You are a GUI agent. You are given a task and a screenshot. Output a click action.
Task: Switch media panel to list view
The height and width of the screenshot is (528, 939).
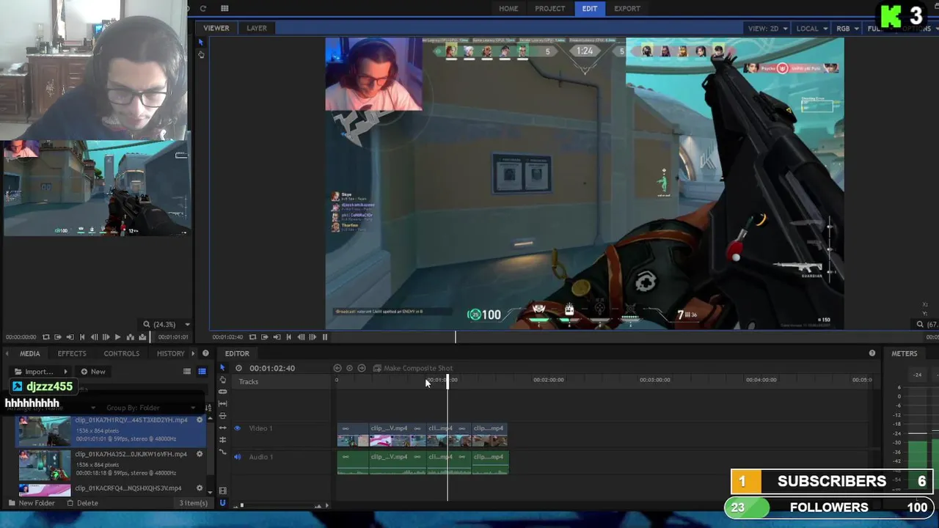pos(187,372)
